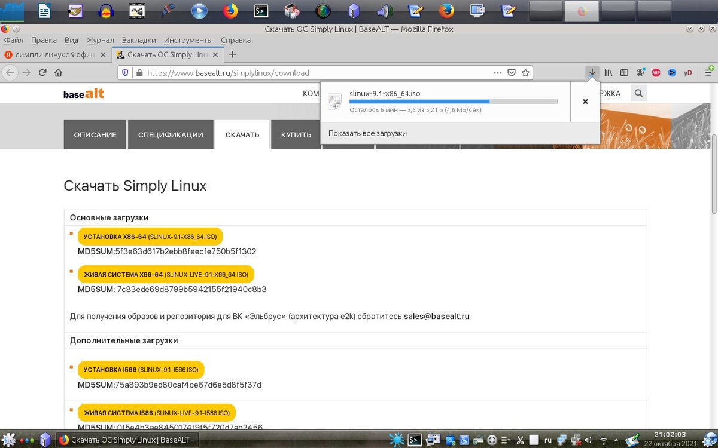Click the yD extension icon

[688, 73]
